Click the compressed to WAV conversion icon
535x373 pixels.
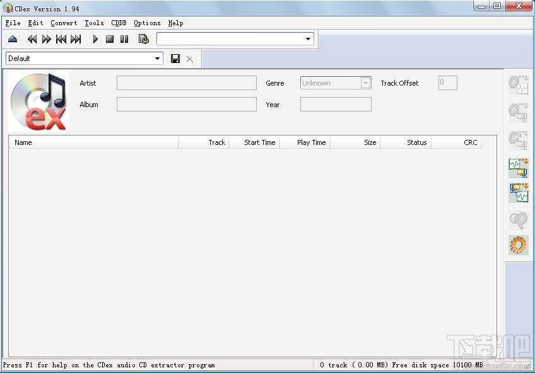click(x=519, y=193)
